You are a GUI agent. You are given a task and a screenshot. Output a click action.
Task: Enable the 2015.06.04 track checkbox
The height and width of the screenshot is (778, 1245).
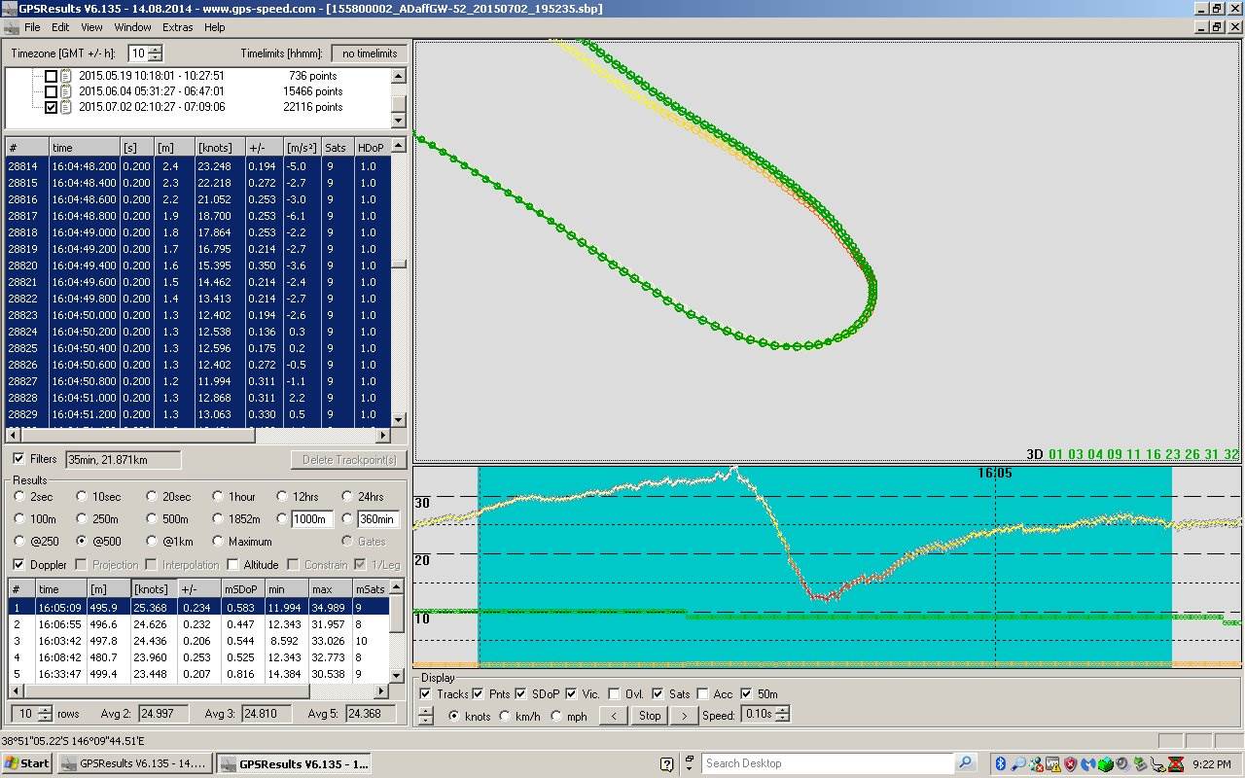coord(51,91)
